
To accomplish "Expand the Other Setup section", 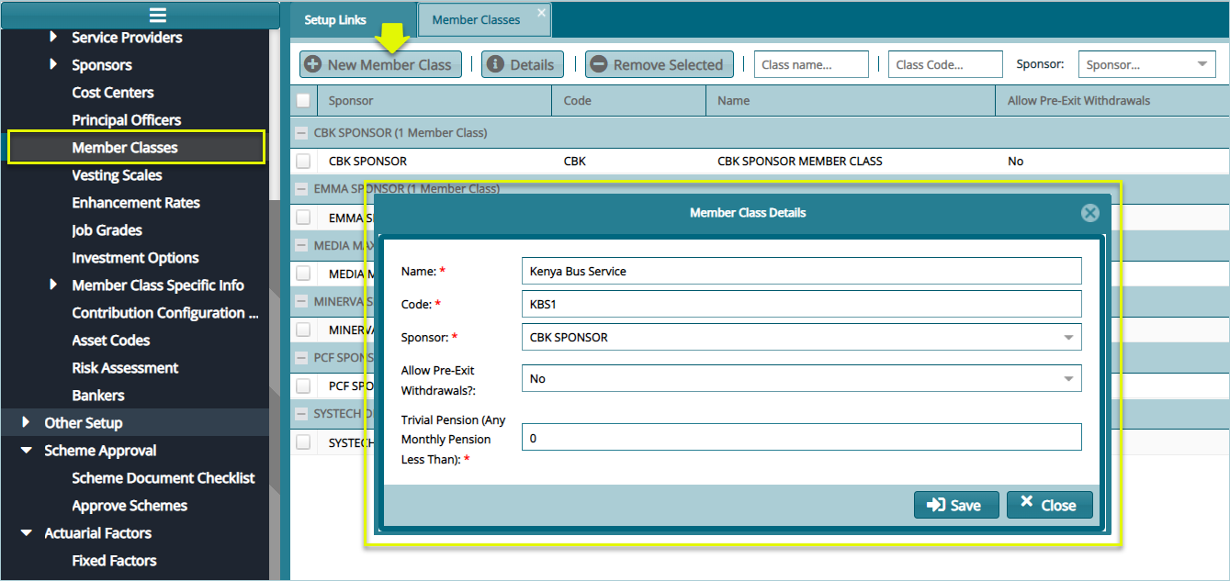I will (x=25, y=423).
